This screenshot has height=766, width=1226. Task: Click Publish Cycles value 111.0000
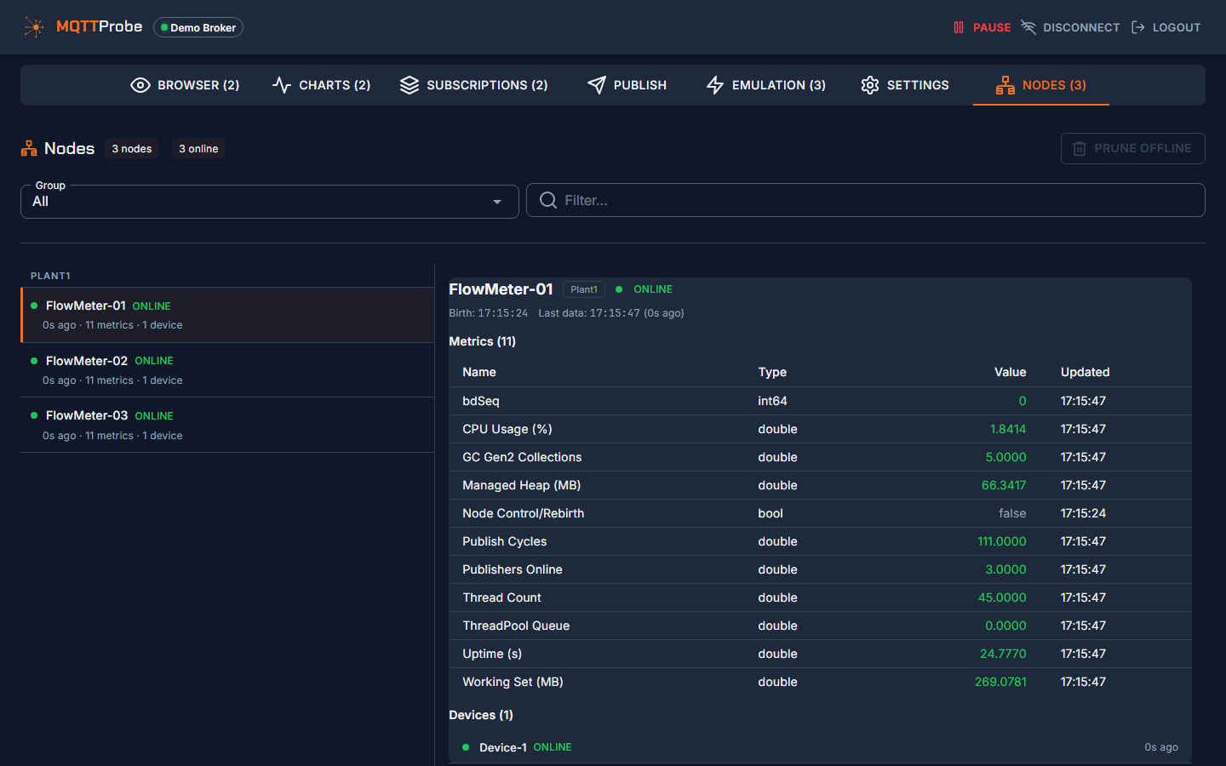[1002, 541]
